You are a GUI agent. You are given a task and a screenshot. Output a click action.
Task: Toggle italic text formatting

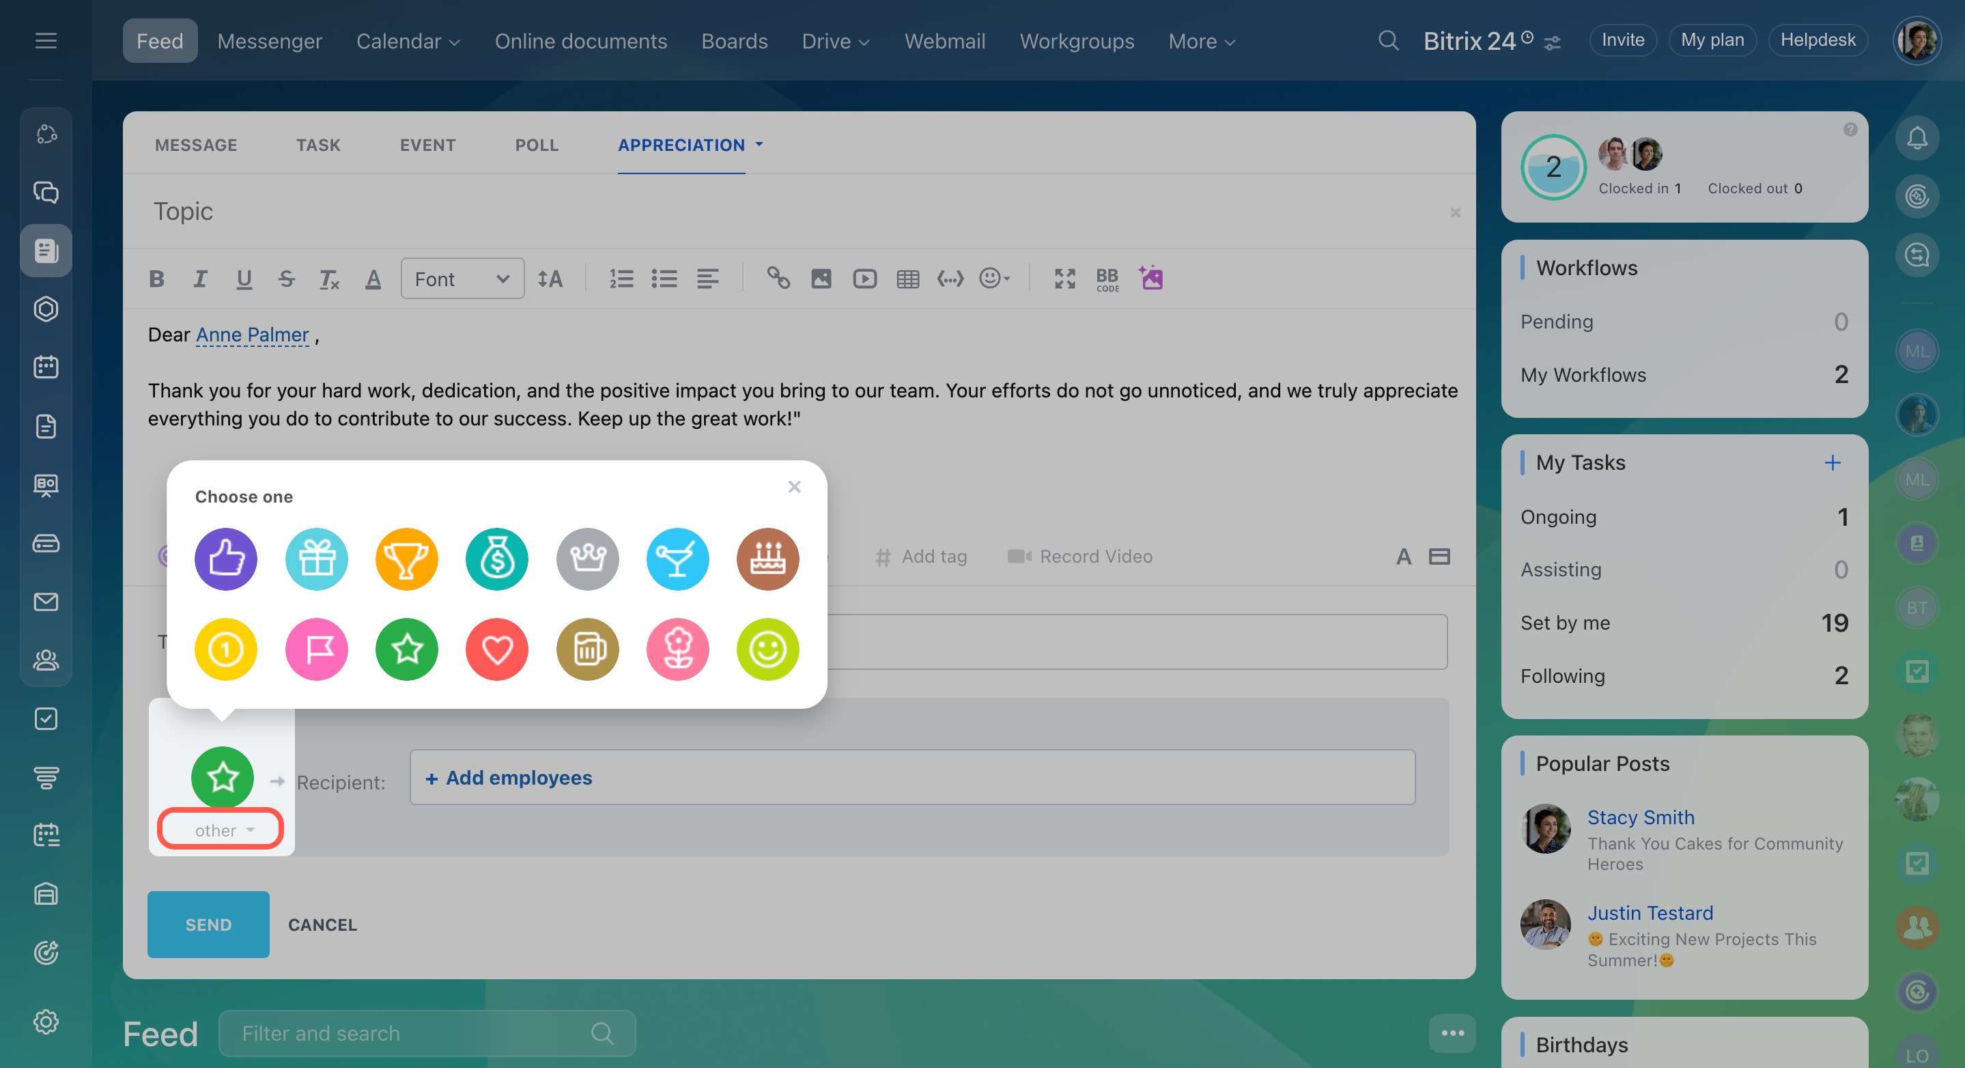(200, 279)
